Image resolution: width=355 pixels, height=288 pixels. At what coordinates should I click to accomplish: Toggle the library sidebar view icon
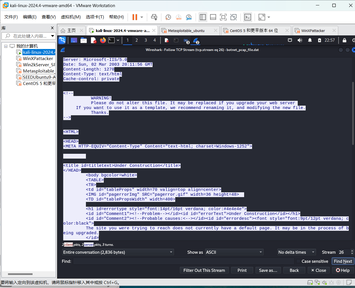203,17
